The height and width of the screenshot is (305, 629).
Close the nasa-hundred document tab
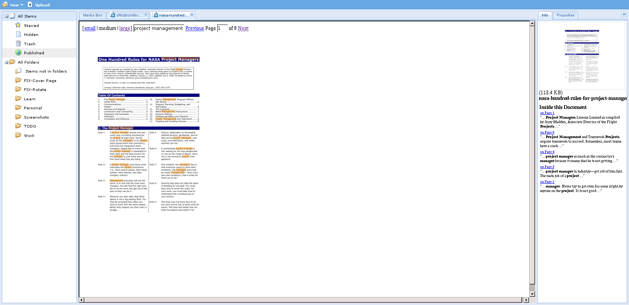[192, 15]
